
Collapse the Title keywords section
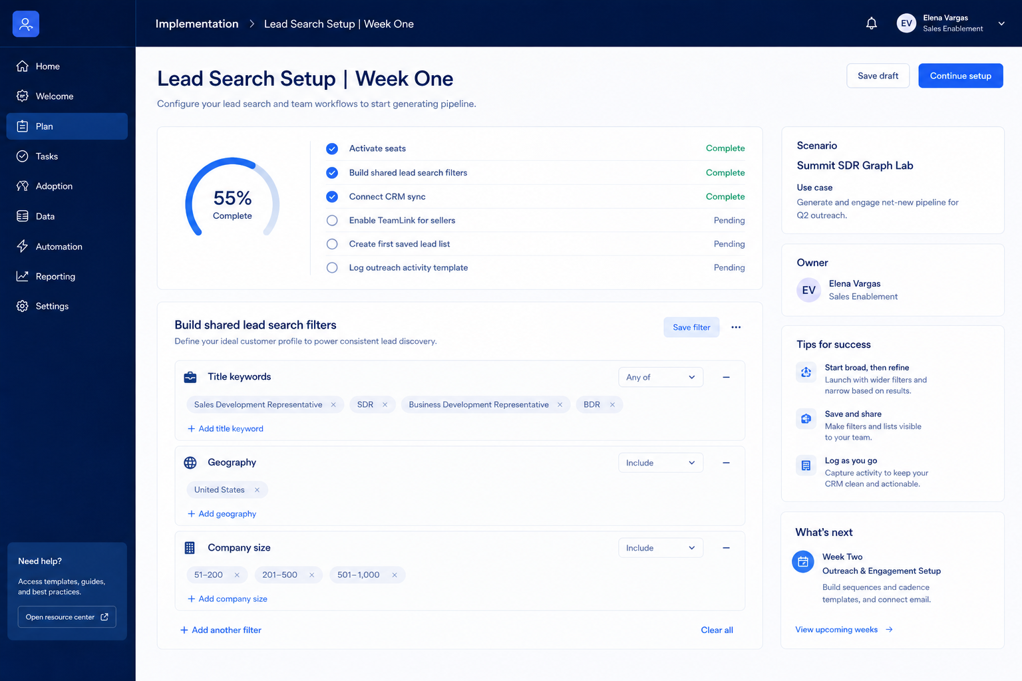(x=726, y=377)
